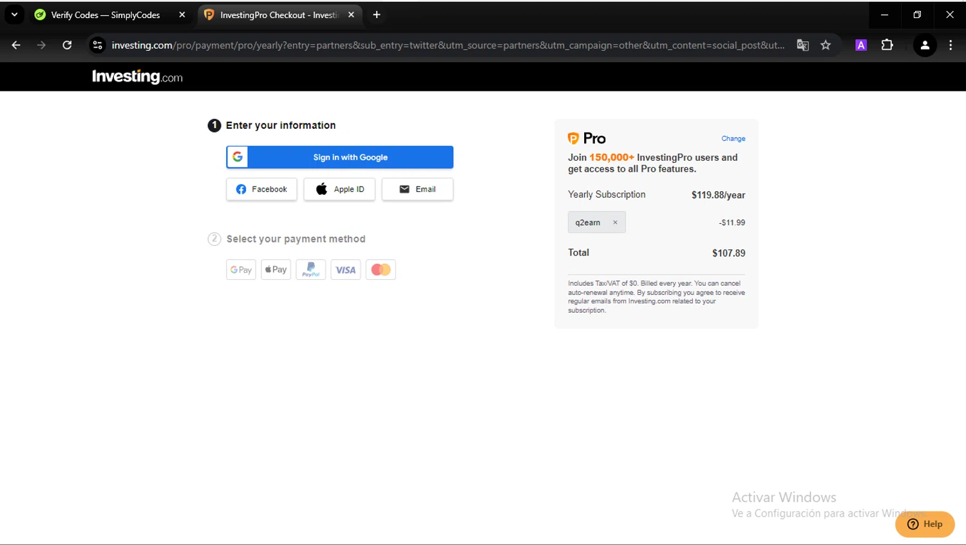Click the address bar URL
This screenshot has width=966, height=545.
click(448, 45)
